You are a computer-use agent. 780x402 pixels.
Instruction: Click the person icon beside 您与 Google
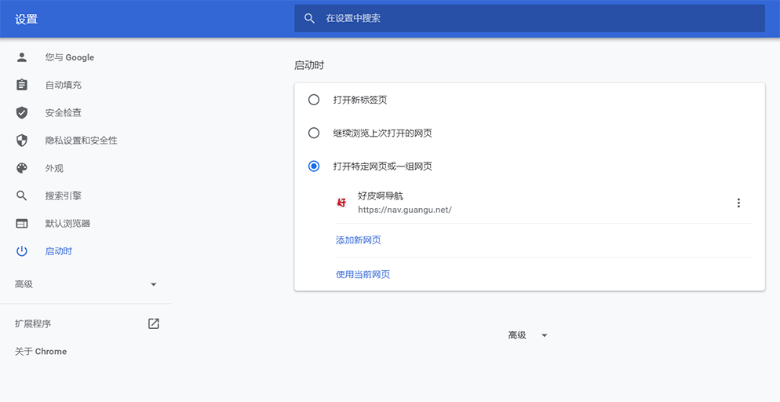22,57
